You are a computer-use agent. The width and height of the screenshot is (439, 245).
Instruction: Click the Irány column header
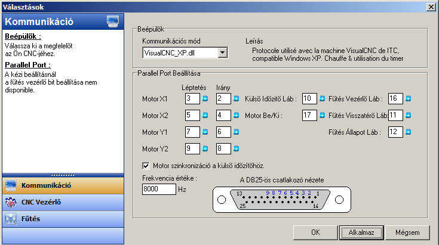click(x=223, y=88)
